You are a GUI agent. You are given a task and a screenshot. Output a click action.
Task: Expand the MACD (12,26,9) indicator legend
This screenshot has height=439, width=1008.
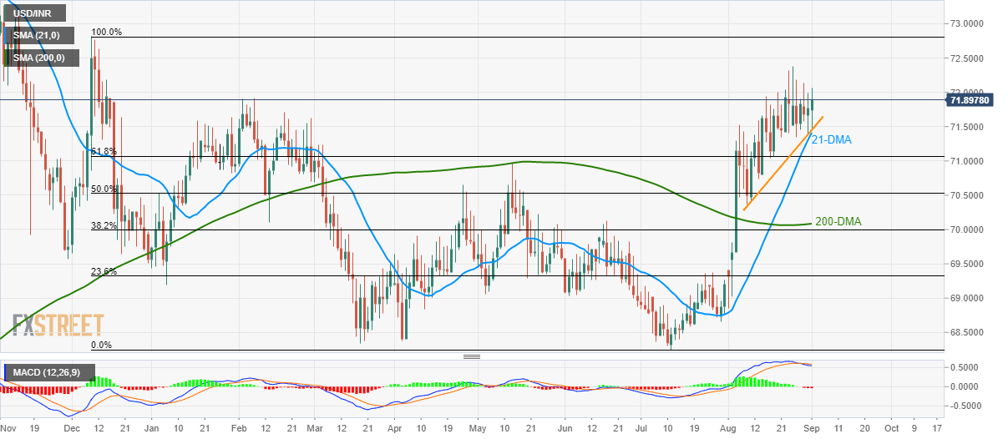pyautogui.click(x=40, y=370)
